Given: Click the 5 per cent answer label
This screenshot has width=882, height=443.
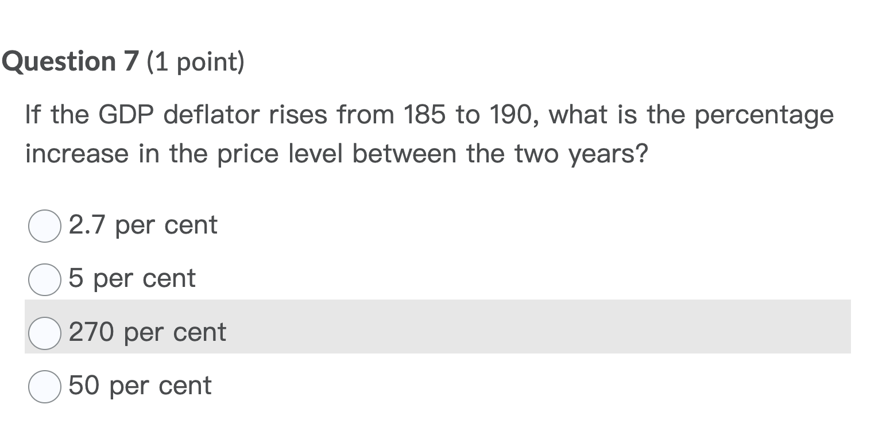Looking at the screenshot, I should pos(131,278).
